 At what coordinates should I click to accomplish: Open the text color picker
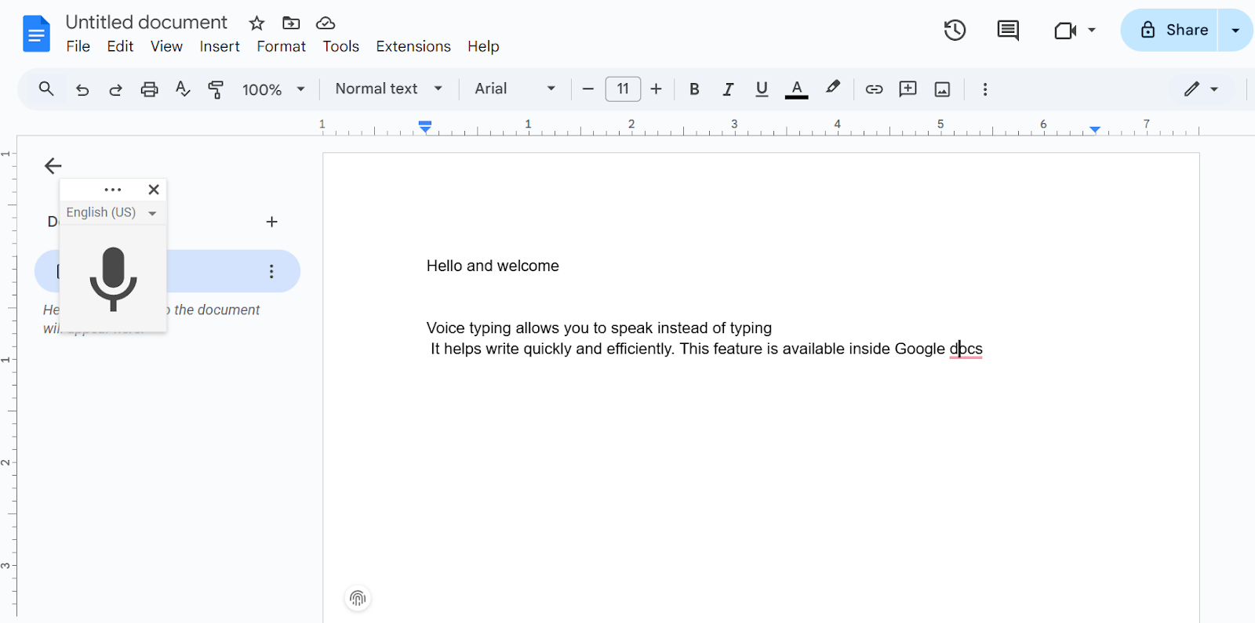[796, 89]
